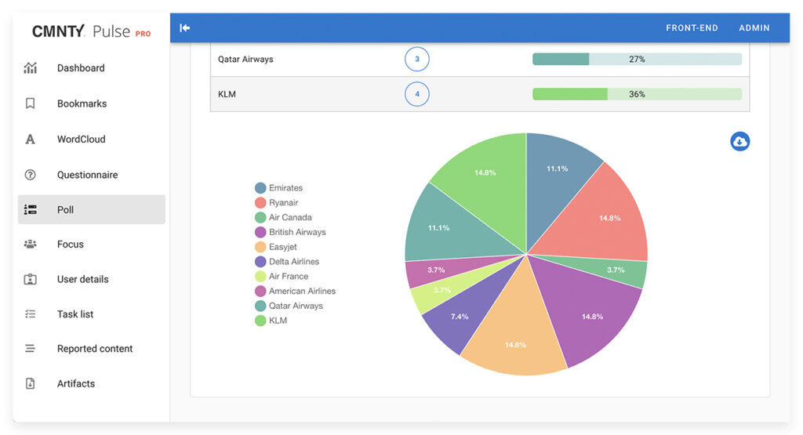Toggle Qatar Airways legend color dot

[260, 306]
